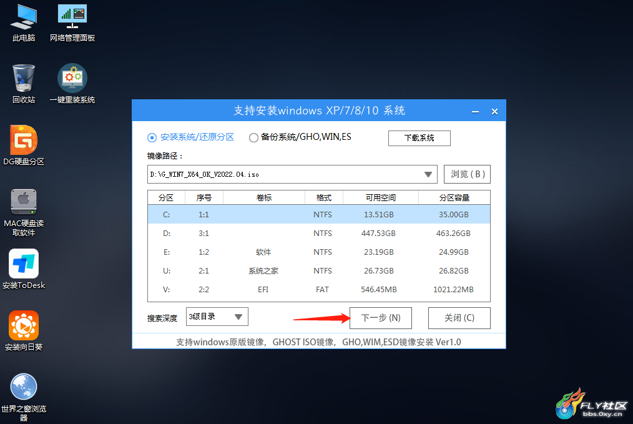Click the 下载系统 button
The image size is (633, 424).
[419, 138]
